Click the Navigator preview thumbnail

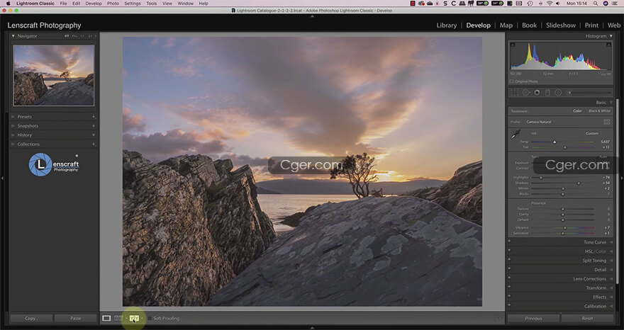(54, 75)
